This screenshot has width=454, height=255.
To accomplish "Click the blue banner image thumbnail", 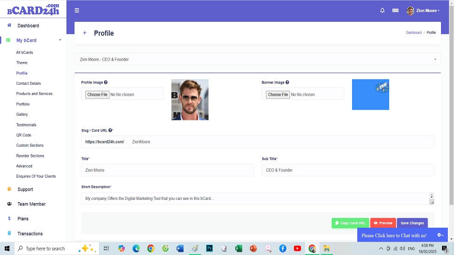I will click(x=370, y=94).
